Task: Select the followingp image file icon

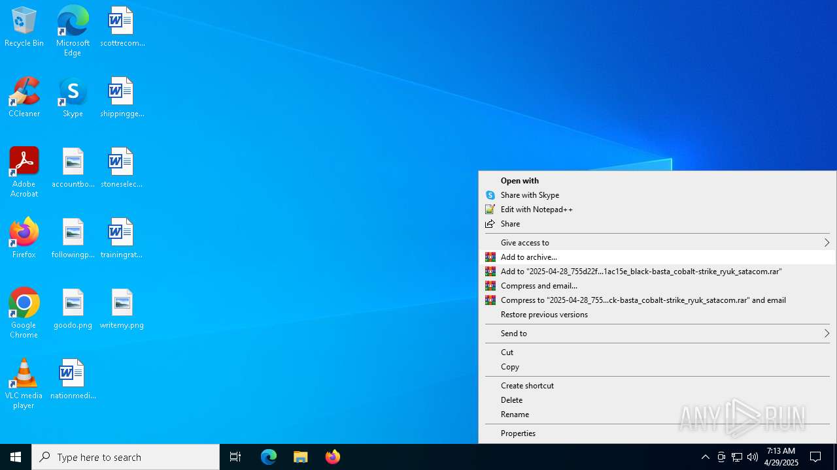Action: 73,238
